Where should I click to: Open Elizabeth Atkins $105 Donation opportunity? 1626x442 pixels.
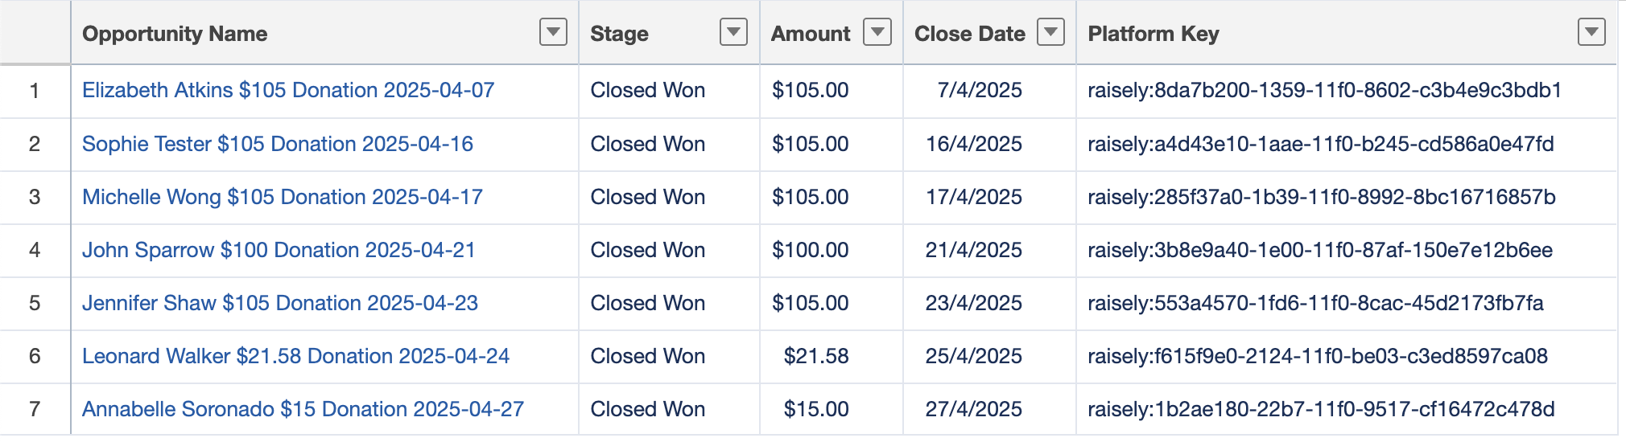pyautogui.click(x=288, y=90)
